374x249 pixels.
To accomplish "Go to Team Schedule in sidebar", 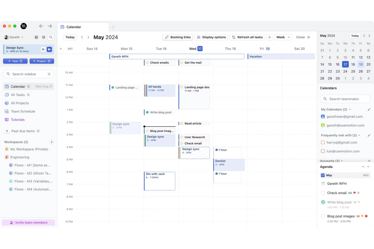I will pos(23,111).
